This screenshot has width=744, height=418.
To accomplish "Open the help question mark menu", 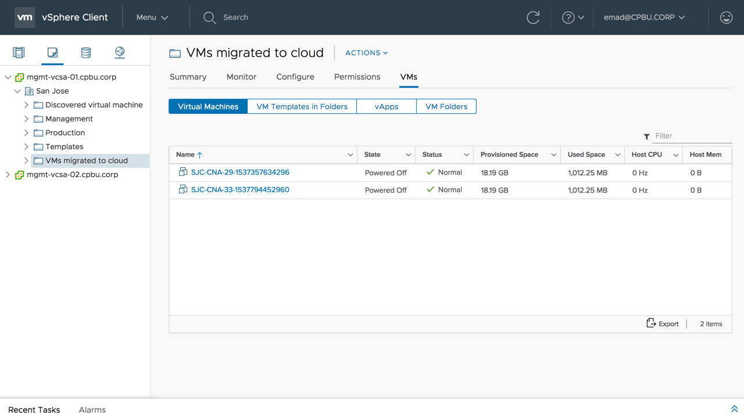I will (572, 17).
